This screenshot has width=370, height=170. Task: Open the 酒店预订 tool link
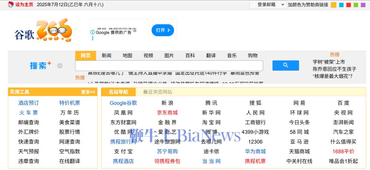tap(28, 103)
